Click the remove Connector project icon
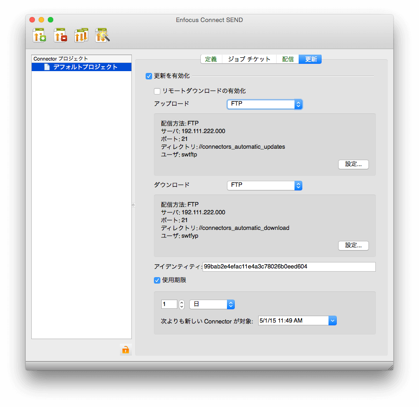Screen dimensions: 419x407 60,35
